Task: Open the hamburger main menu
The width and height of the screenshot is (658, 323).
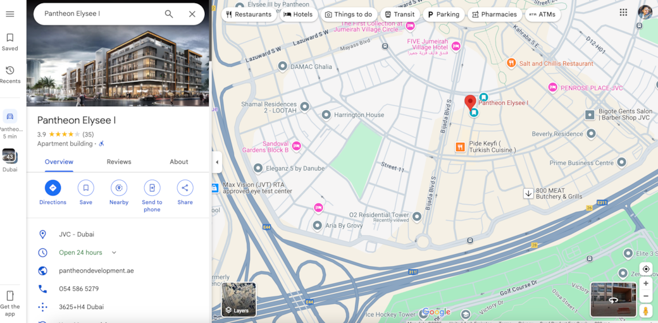Action: tap(10, 14)
